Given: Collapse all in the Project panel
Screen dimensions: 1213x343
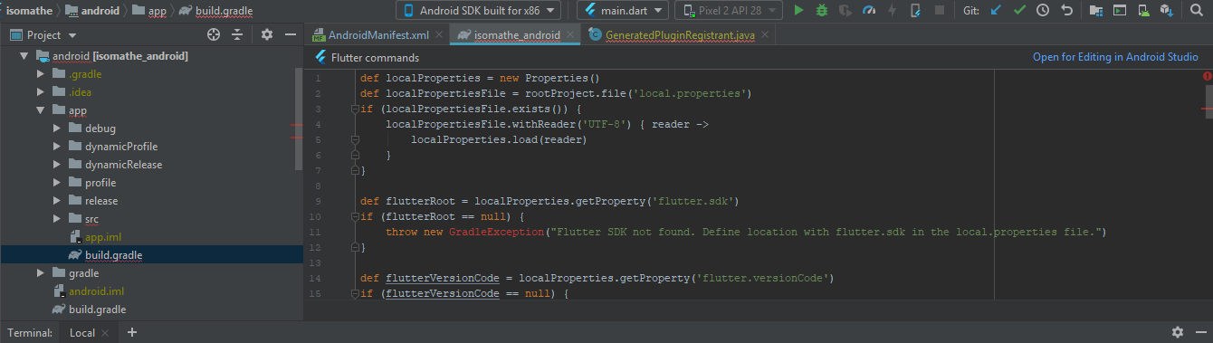Looking at the screenshot, I should [237, 34].
